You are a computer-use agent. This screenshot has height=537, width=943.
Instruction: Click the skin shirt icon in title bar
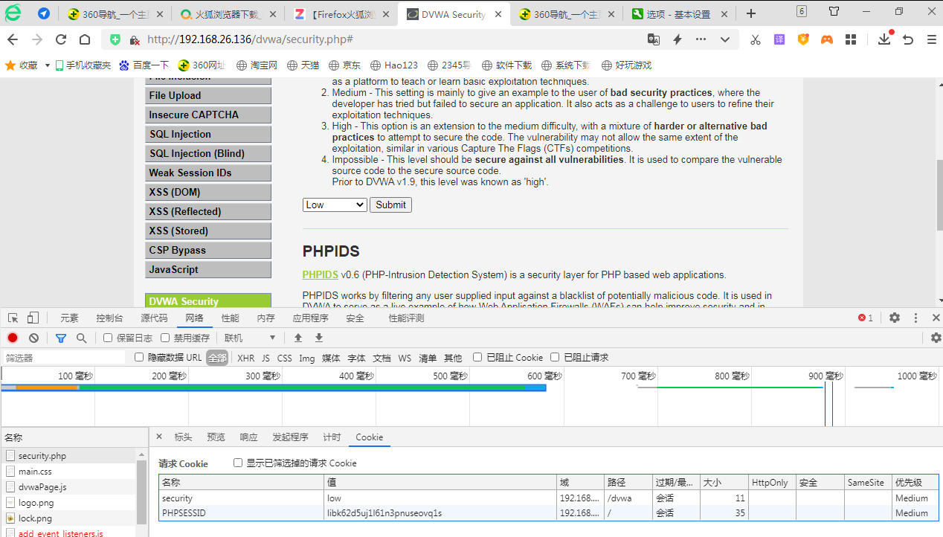(834, 11)
